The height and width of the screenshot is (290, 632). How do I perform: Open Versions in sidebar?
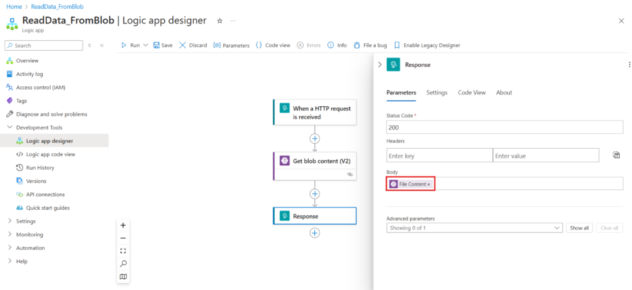coord(36,181)
